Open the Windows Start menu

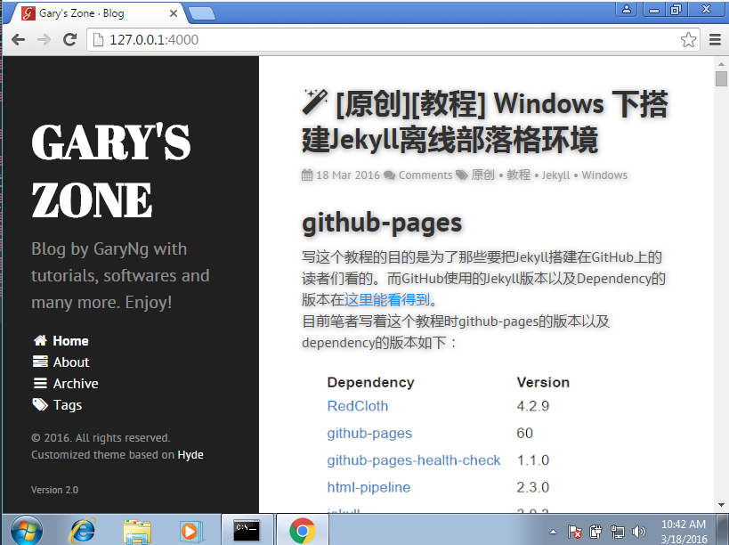point(27,531)
